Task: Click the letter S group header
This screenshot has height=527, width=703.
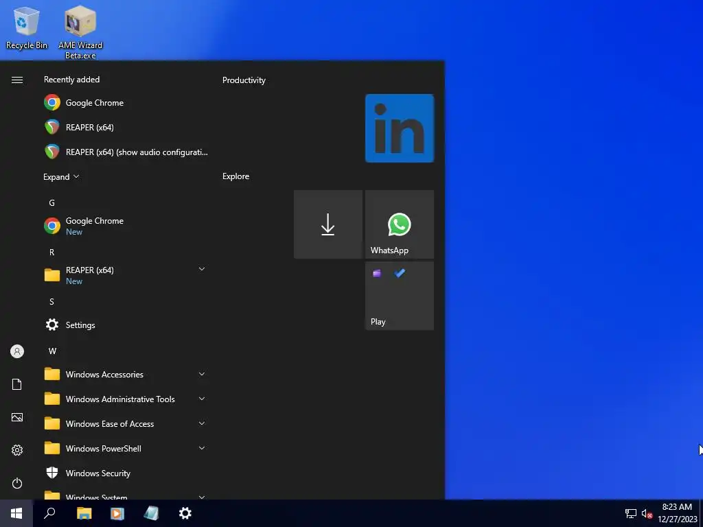Action: click(51, 302)
